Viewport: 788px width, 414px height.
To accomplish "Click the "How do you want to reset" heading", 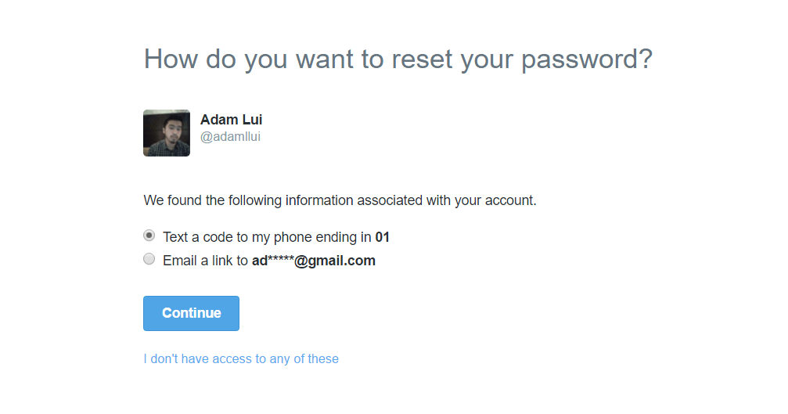I will click(x=398, y=59).
